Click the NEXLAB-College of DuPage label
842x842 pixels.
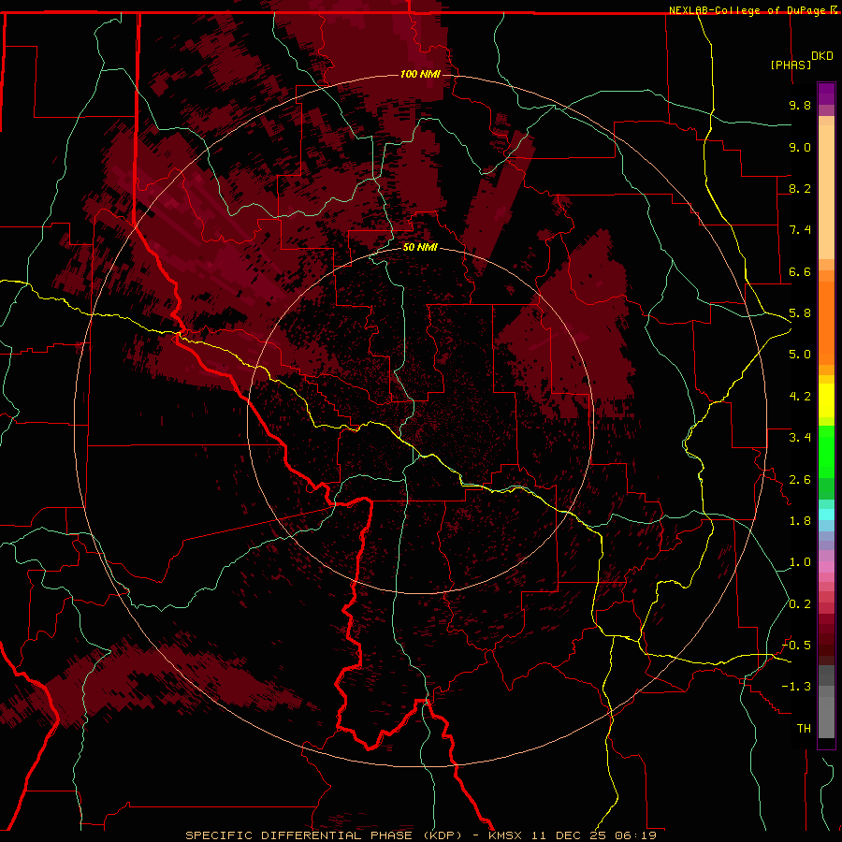(x=748, y=10)
